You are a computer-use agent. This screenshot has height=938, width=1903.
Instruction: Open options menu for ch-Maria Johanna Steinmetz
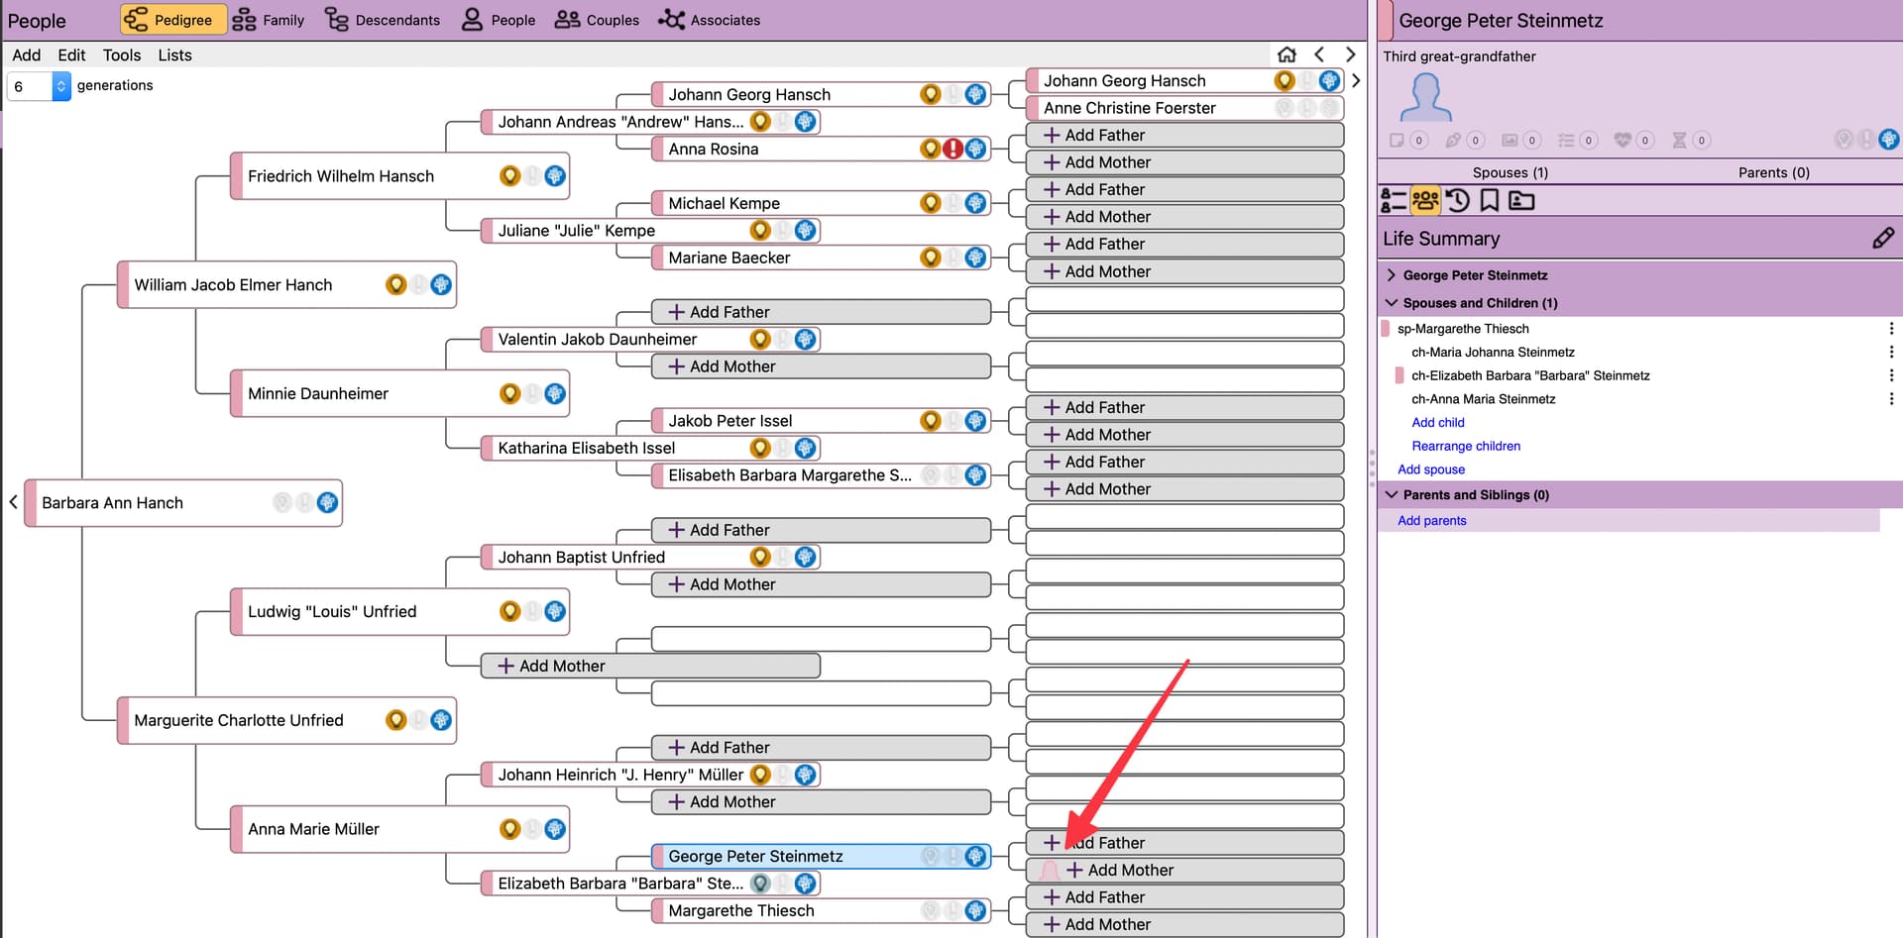tap(1891, 353)
